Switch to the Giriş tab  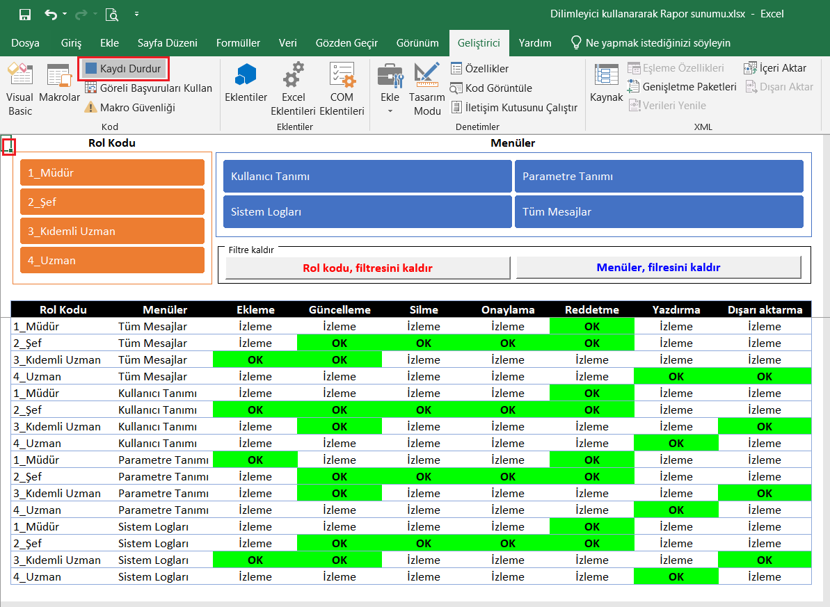click(x=71, y=43)
